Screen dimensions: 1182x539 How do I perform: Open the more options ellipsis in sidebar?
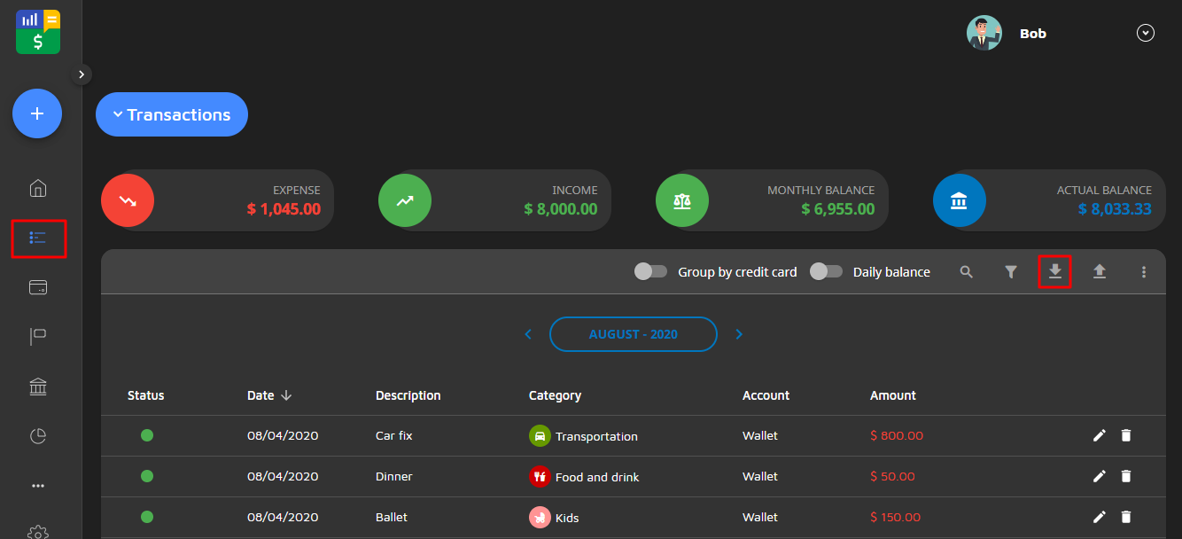click(x=38, y=486)
